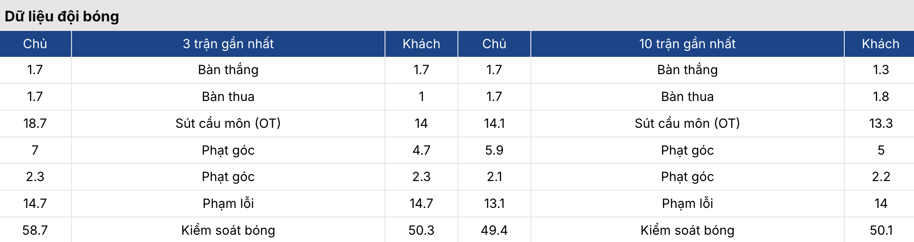Click the 58.7 ball possession value
The height and width of the screenshot is (242, 914).
pos(35,230)
